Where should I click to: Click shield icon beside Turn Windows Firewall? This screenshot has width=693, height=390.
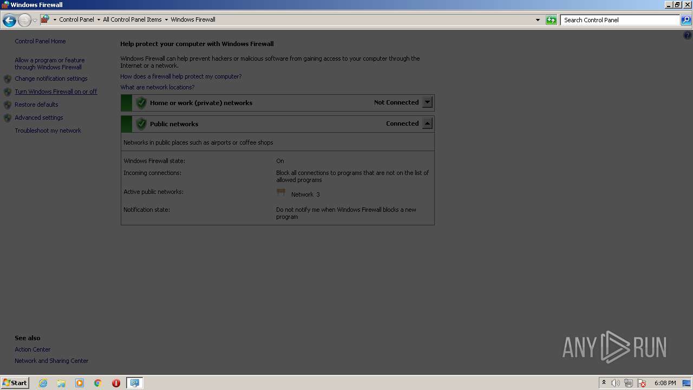(8, 92)
